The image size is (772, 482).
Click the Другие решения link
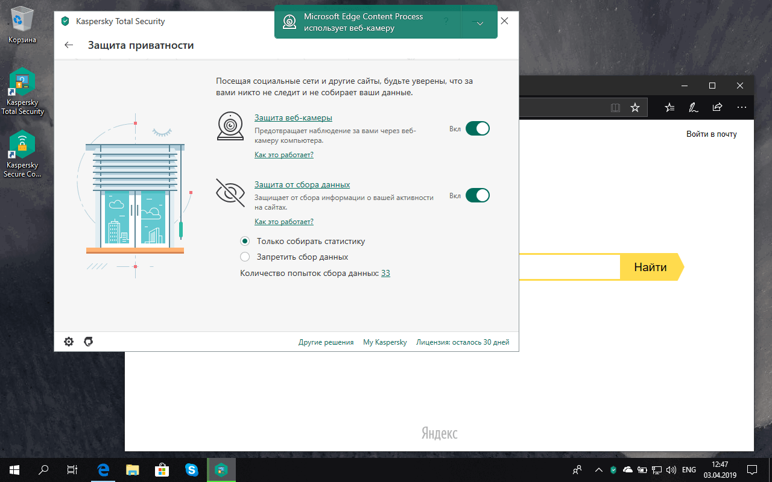click(x=326, y=342)
